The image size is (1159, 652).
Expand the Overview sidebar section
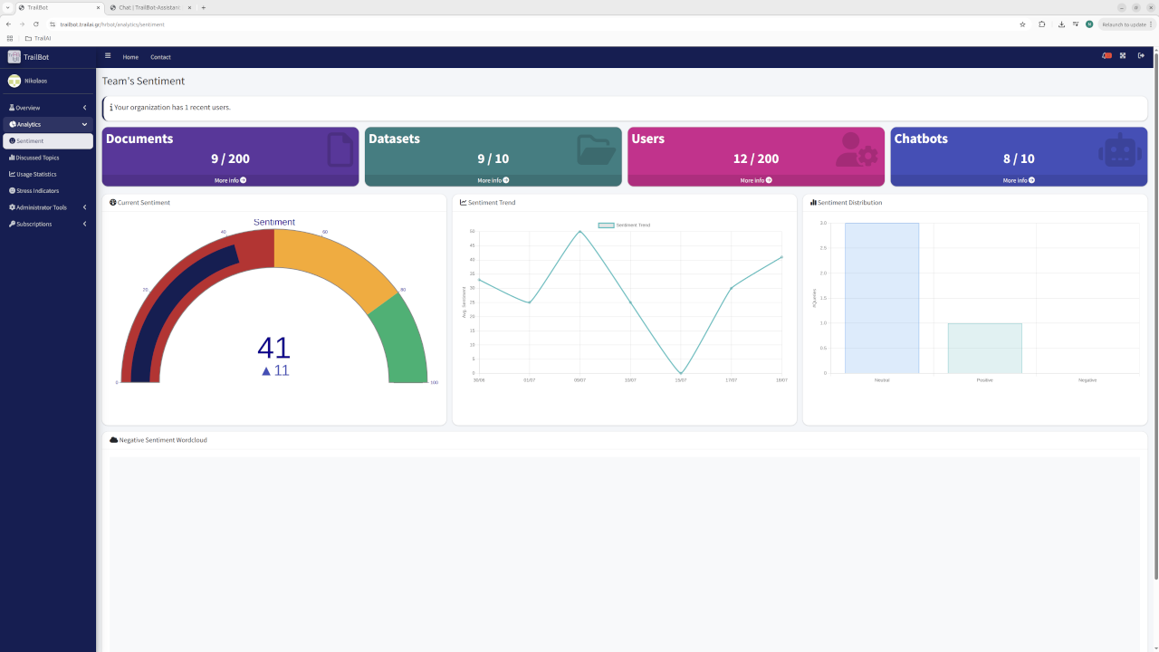pos(48,108)
